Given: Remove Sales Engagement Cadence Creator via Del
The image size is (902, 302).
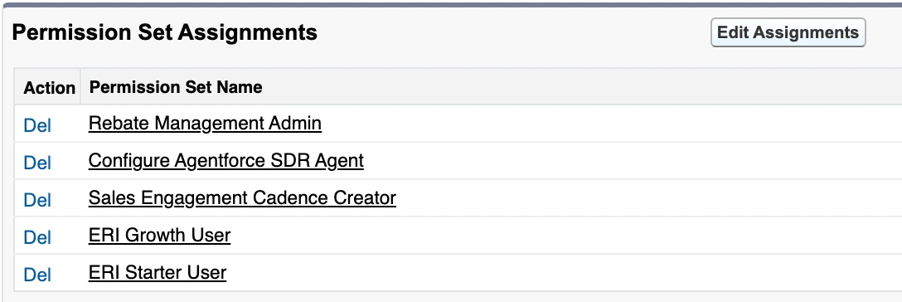Looking at the screenshot, I should click(x=37, y=200).
